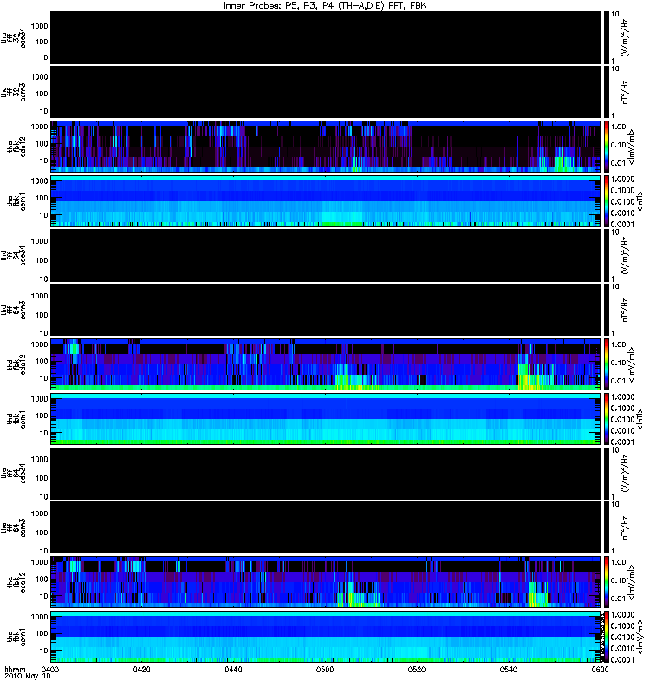Select the tha fff 32 scm3 spectrogram panel

click(326, 92)
